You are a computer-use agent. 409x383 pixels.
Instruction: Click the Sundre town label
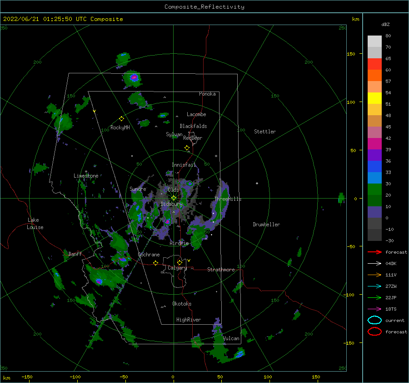(x=138, y=189)
